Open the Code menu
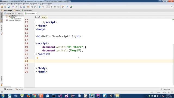Viewport: 174px width, 98px height. (20, 4)
